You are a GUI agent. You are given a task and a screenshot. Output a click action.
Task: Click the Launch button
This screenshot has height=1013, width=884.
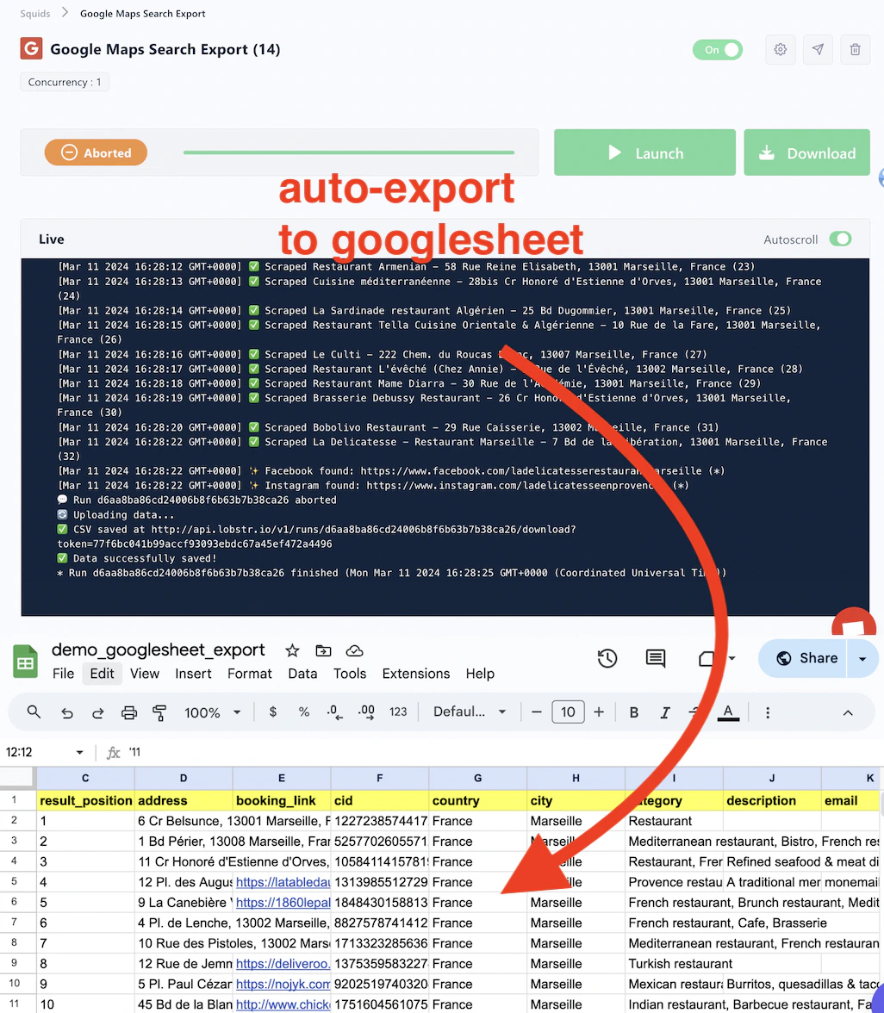point(644,152)
